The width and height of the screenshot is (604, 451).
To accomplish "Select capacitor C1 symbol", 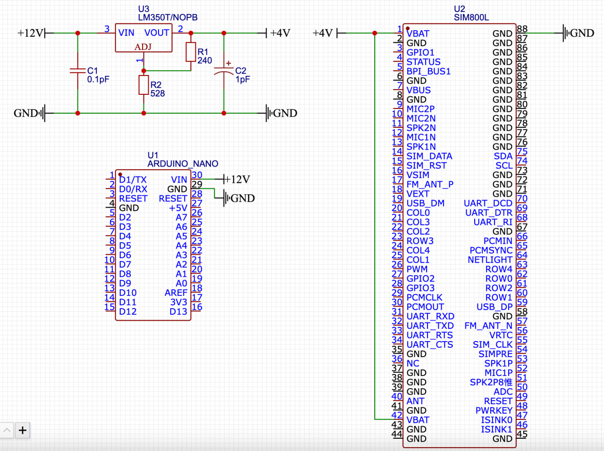I will [77, 71].
